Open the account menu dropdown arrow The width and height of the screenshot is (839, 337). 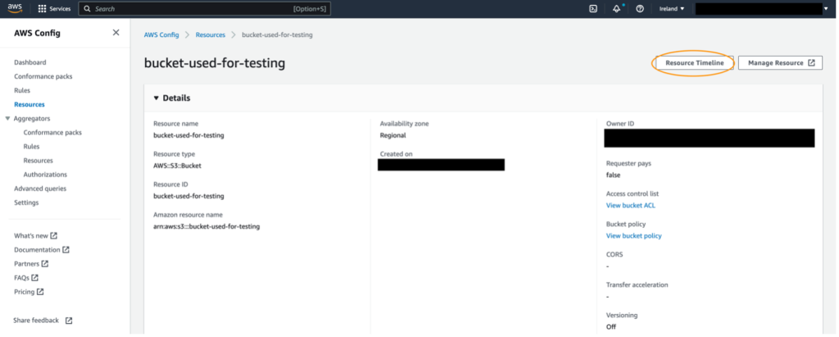pyautogui.click(x=826, y=8)
